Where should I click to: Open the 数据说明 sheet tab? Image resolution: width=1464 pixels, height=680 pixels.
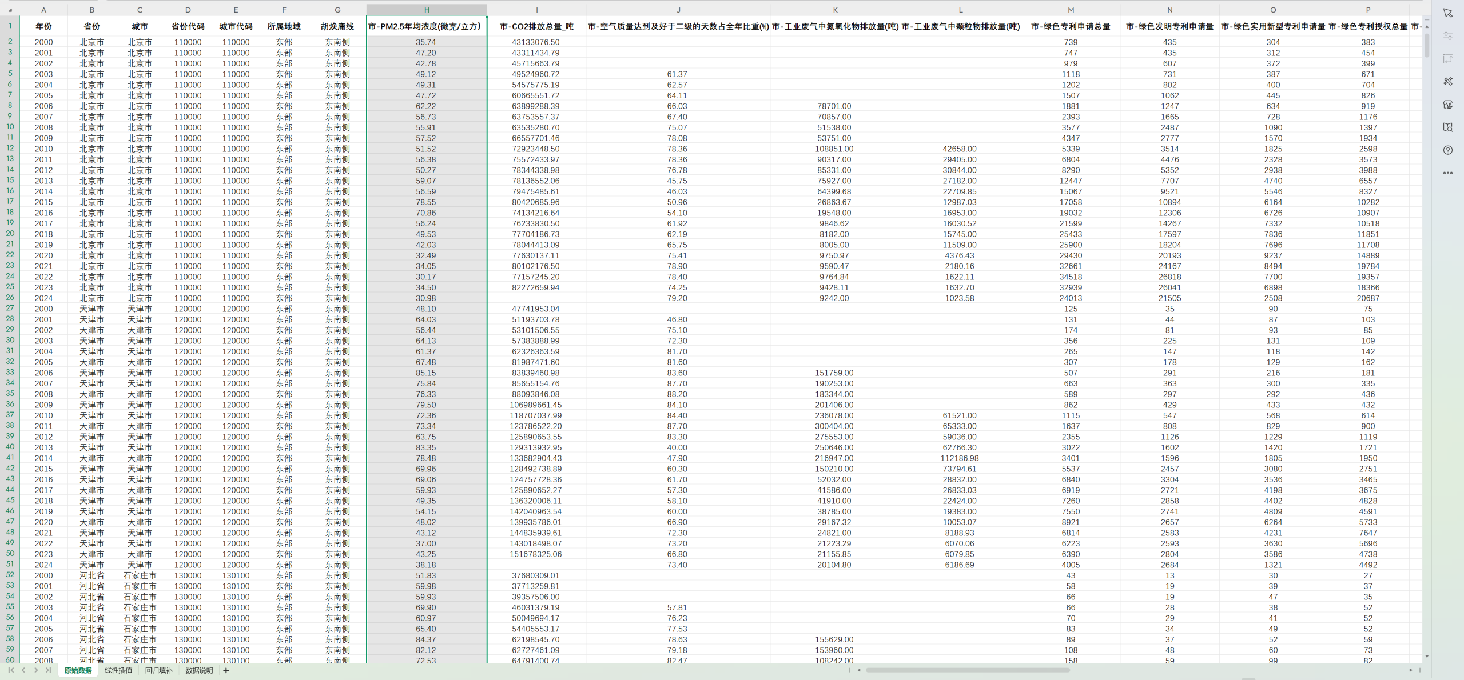coord(199,670)
